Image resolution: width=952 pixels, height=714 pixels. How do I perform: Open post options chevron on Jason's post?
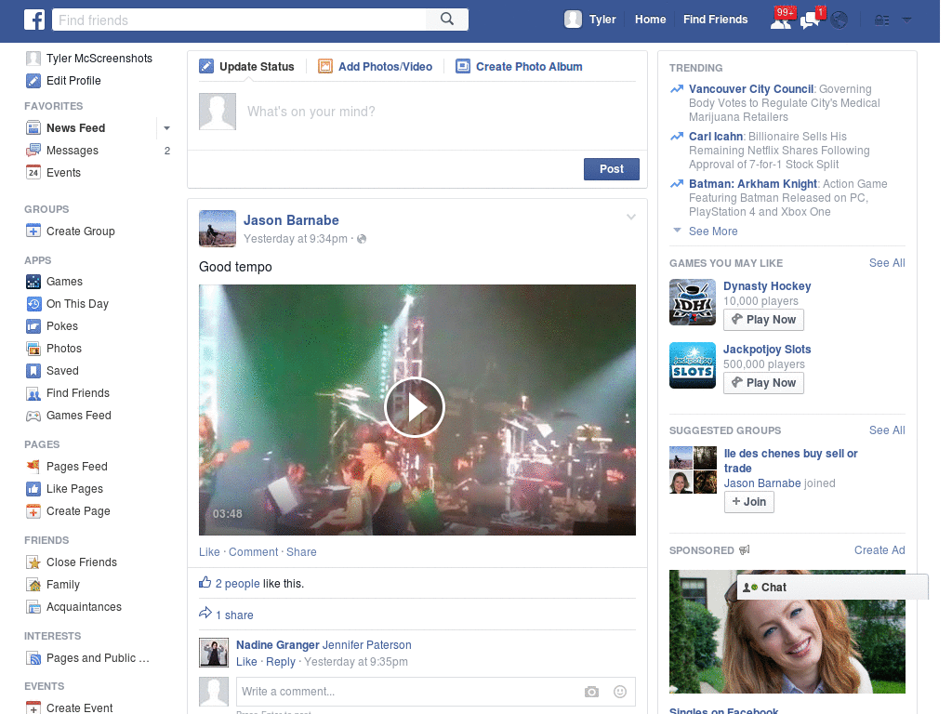(631, 217)
